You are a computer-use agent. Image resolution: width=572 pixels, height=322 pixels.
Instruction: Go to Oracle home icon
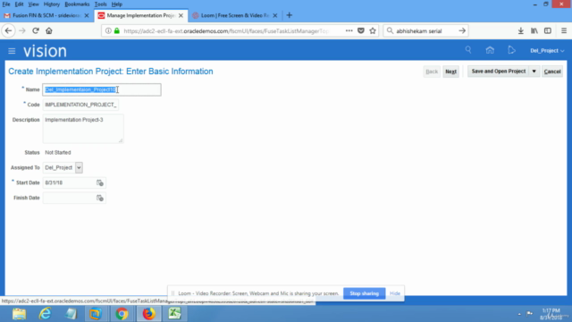click(x=490, y=50)
